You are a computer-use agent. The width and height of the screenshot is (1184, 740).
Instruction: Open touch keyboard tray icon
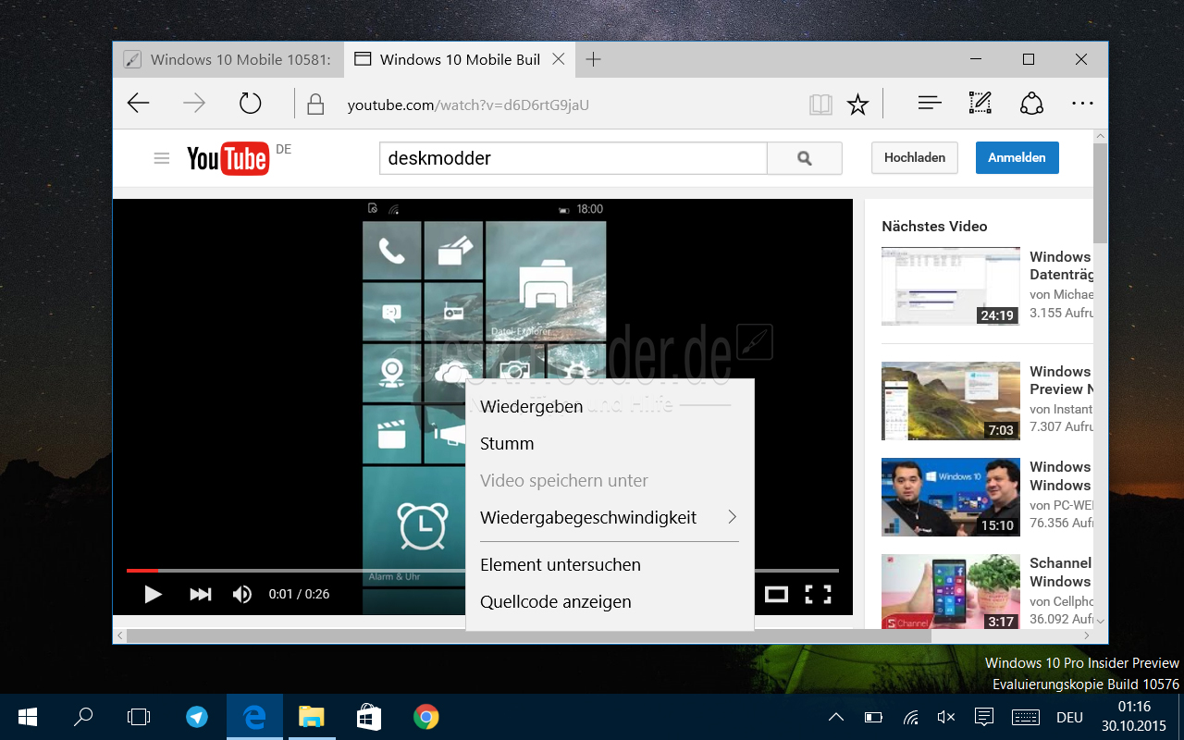(1025, 717)
